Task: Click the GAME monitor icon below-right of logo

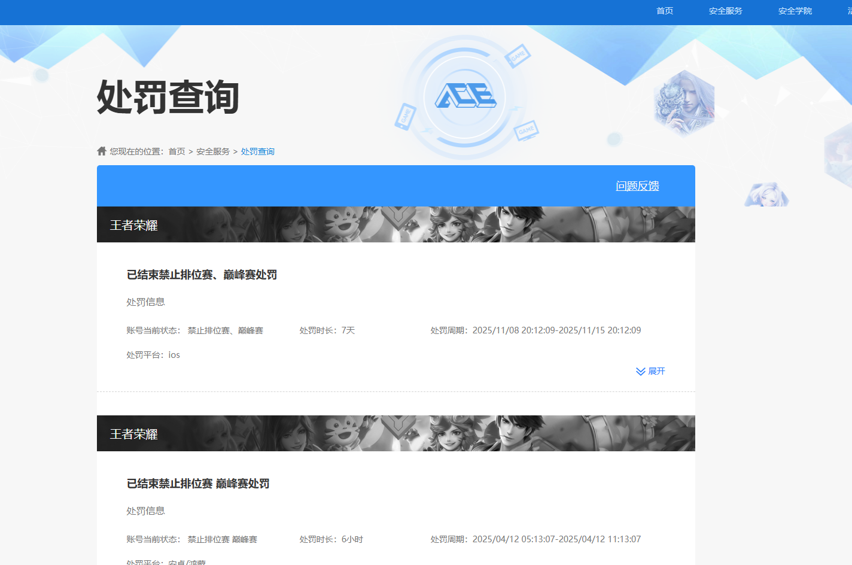Action: coord(526,130)
